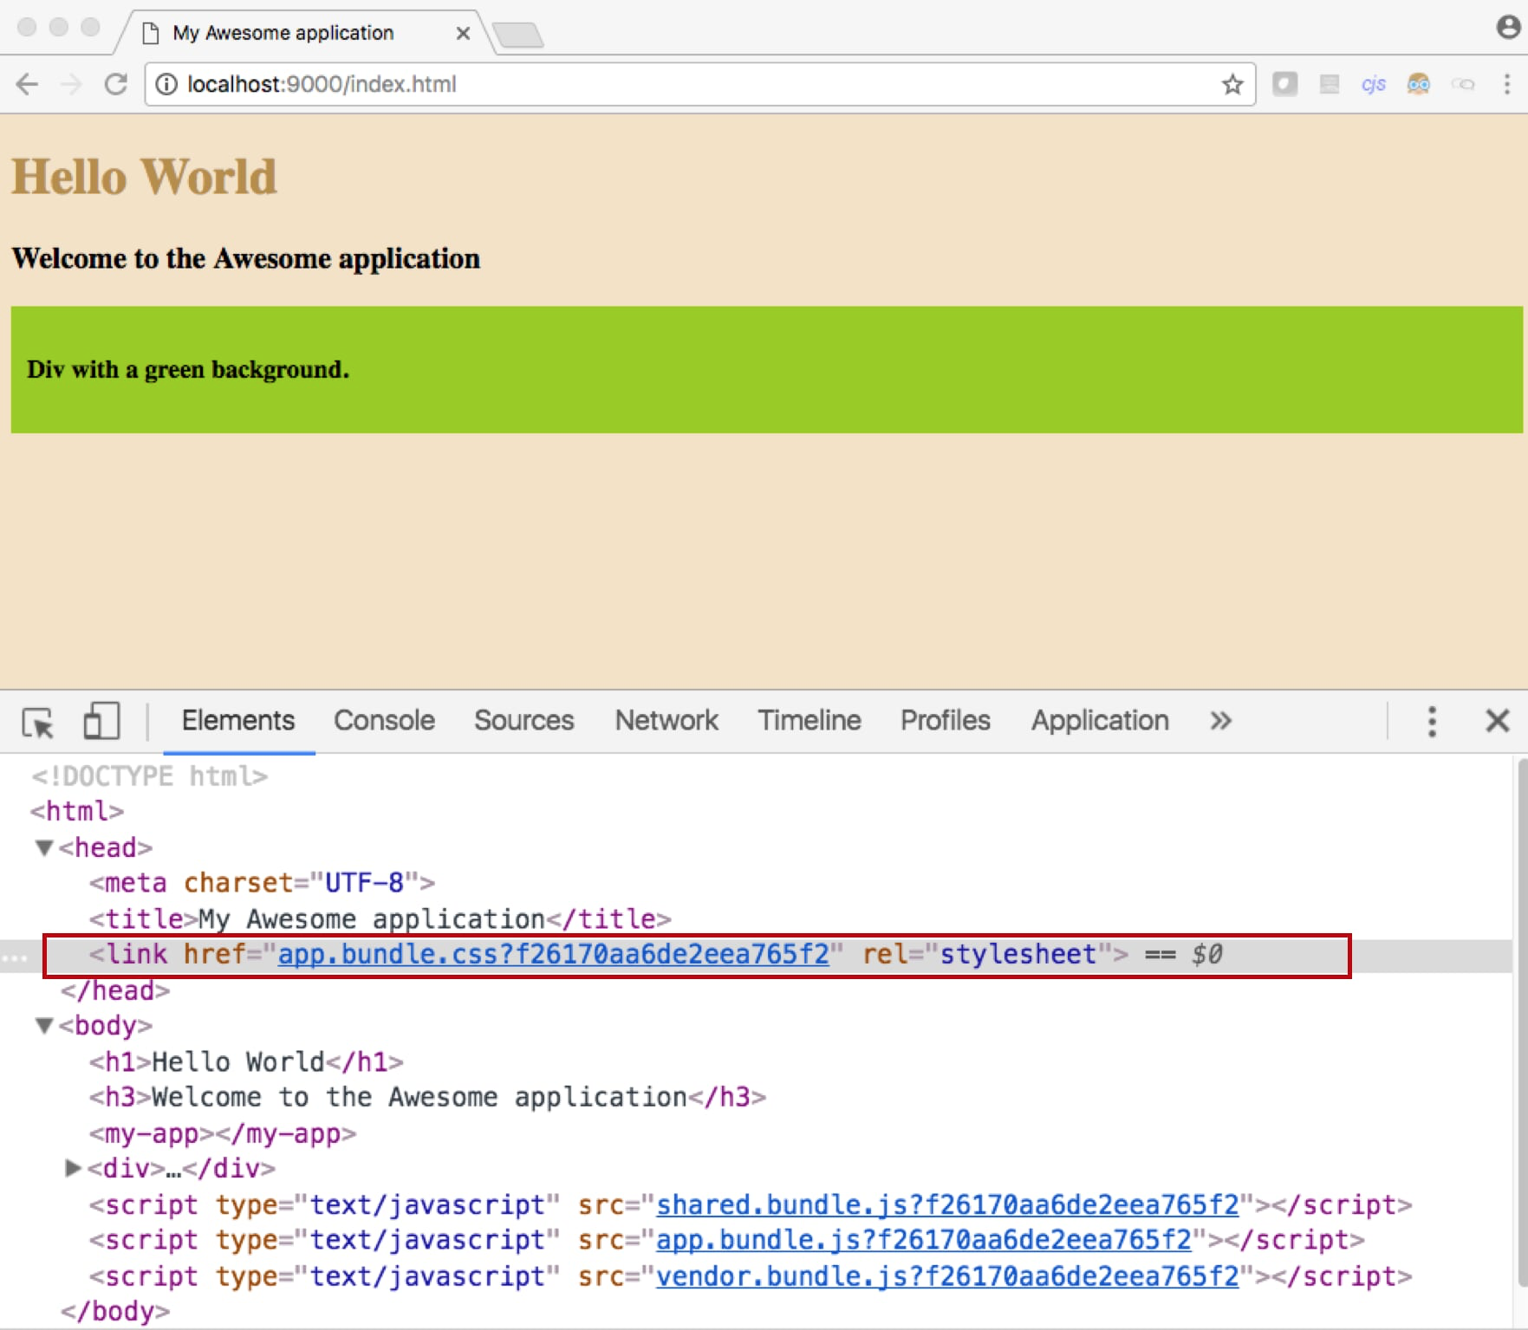The image size is (1528, 1330).
Task: Switch to the Elements tab
Action: pyautogui.click(x=238, y=721)
